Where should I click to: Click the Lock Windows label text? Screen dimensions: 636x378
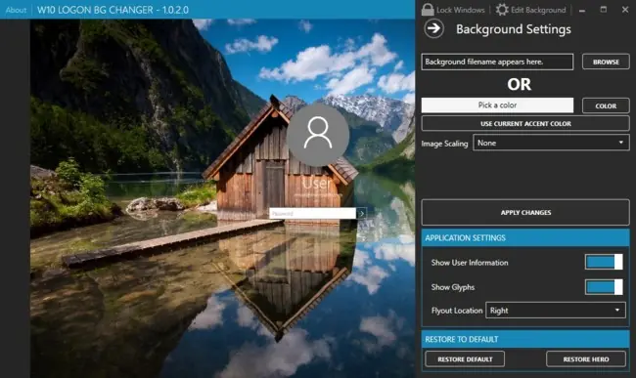(461, 10)
